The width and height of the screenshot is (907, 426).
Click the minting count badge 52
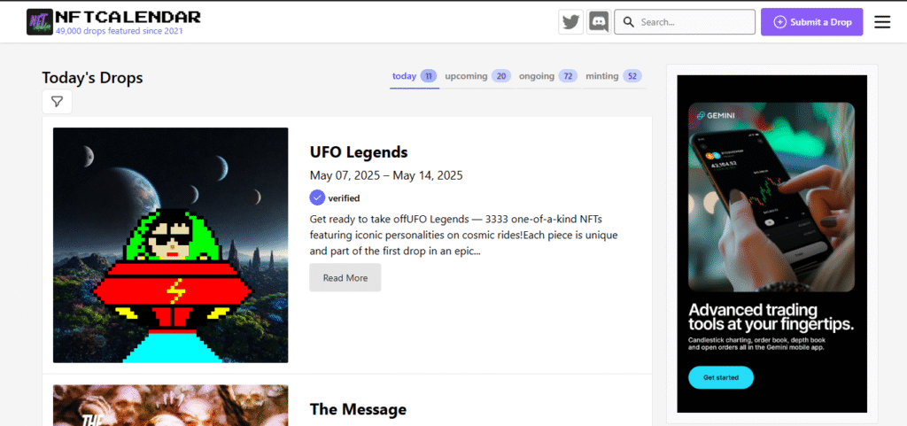632,76
